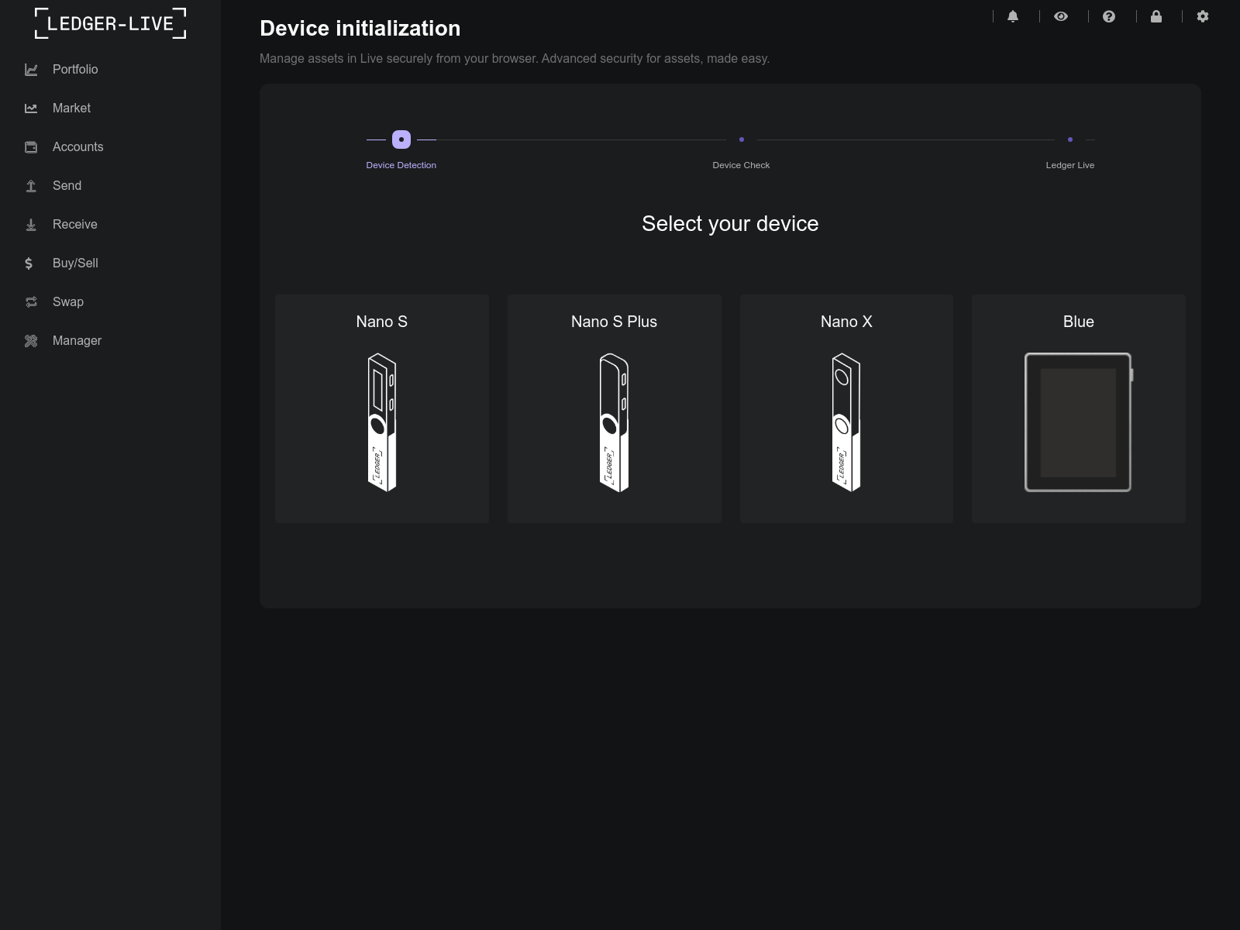
Task: Open the help question mark icon
Action: [x=1109, y=16]
